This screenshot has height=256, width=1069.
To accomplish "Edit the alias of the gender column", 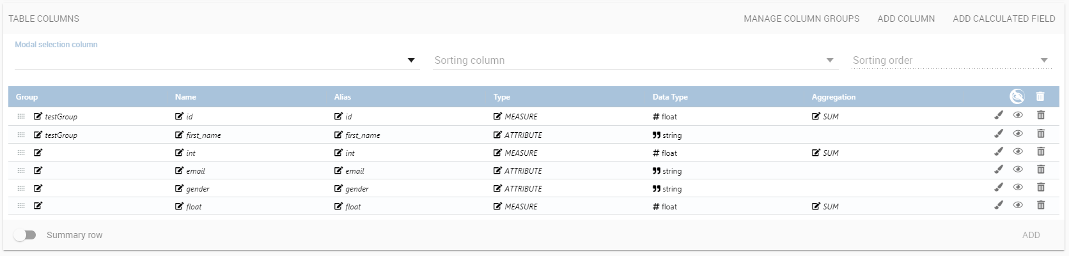I will coord(338,188).
